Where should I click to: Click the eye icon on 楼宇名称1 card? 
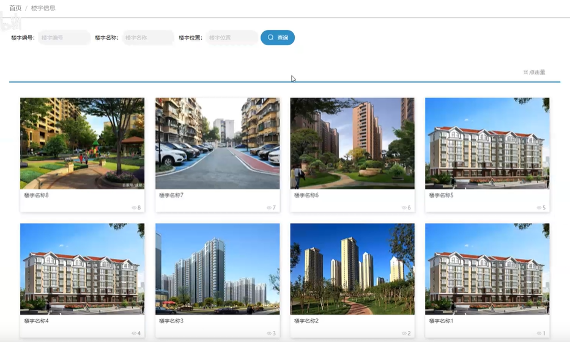pos(539,333)
